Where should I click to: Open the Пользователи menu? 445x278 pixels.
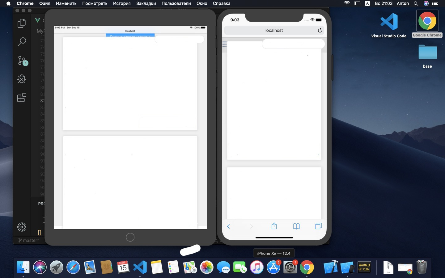point(176,3)
